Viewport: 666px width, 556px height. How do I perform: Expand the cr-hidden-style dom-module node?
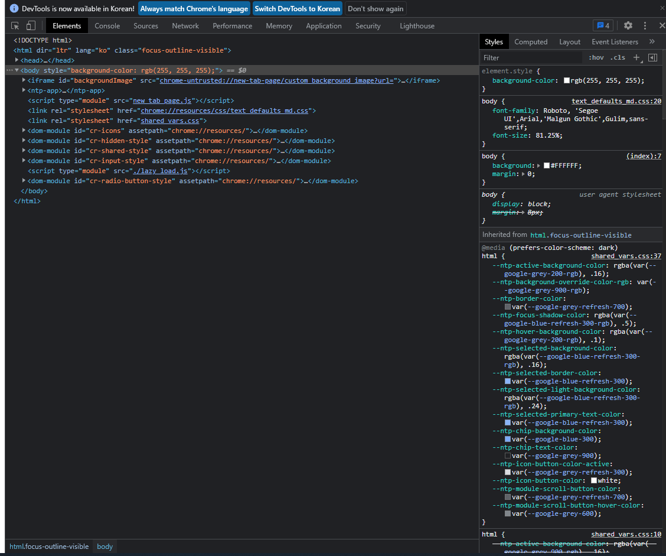point(24,141)
